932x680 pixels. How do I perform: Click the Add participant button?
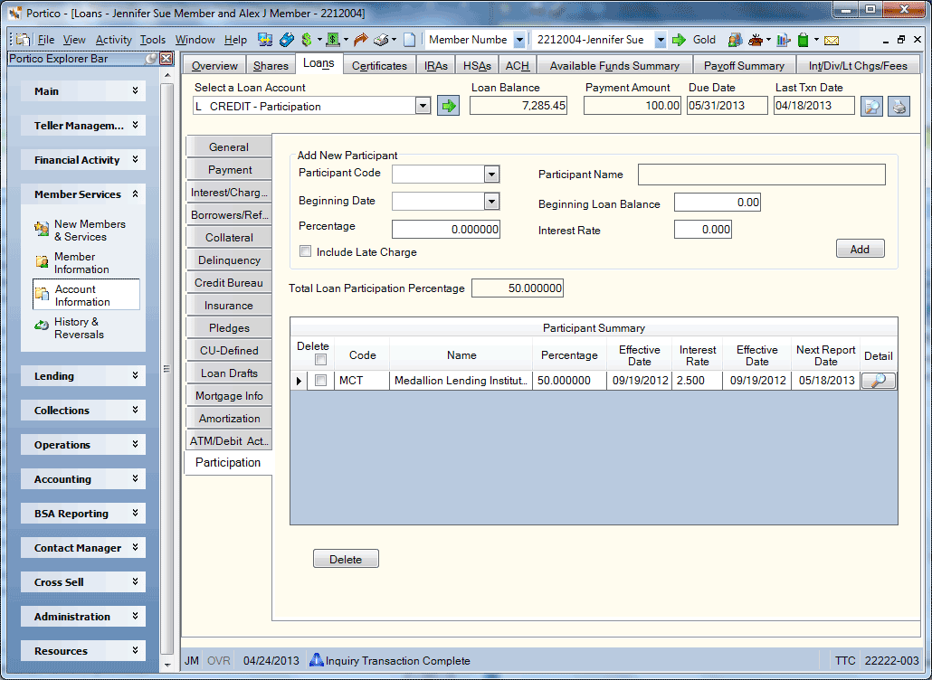[861, 249]
